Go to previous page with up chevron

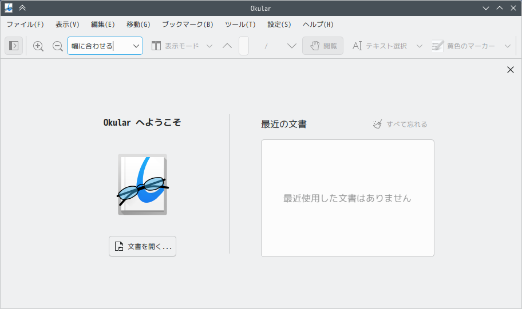[227, 46]
